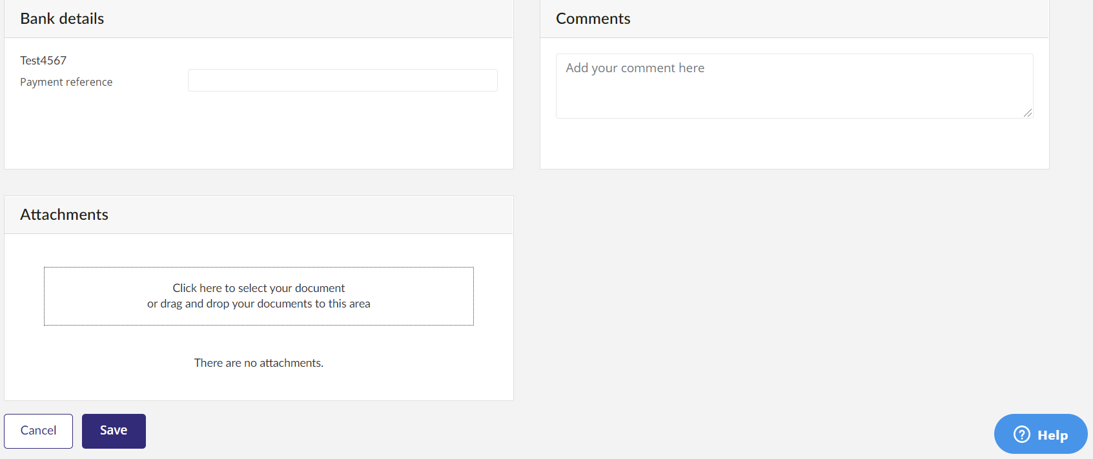This screenshot has height=459, width=1093.
Task: Select the Bank details panel header
Action: (x=259, y=19)
